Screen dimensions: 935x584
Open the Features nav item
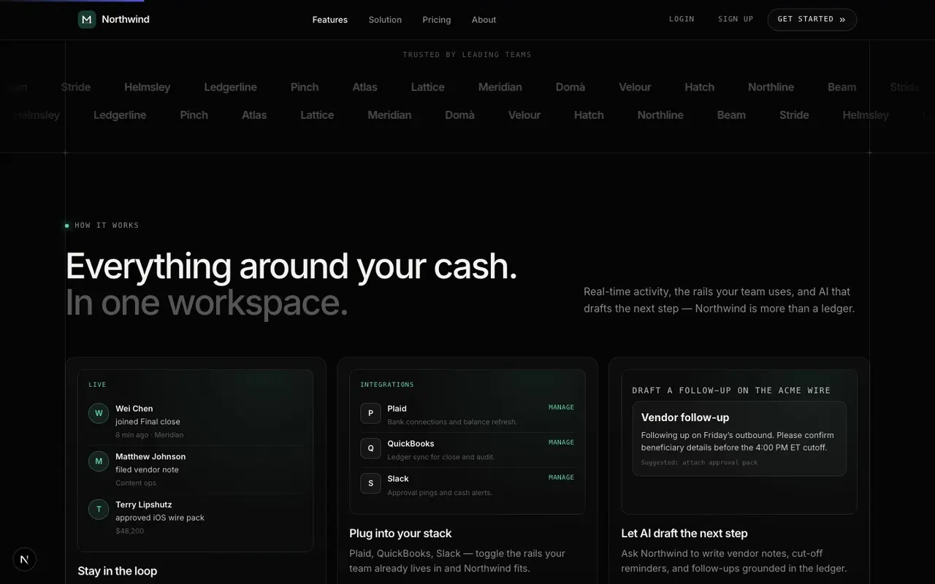pos(330,20)
